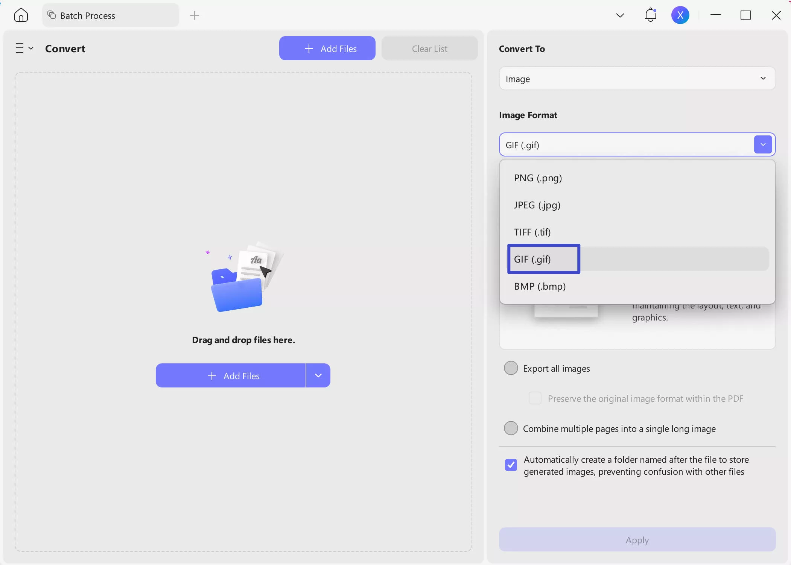Select Export all images option

(x=511, y=368)
